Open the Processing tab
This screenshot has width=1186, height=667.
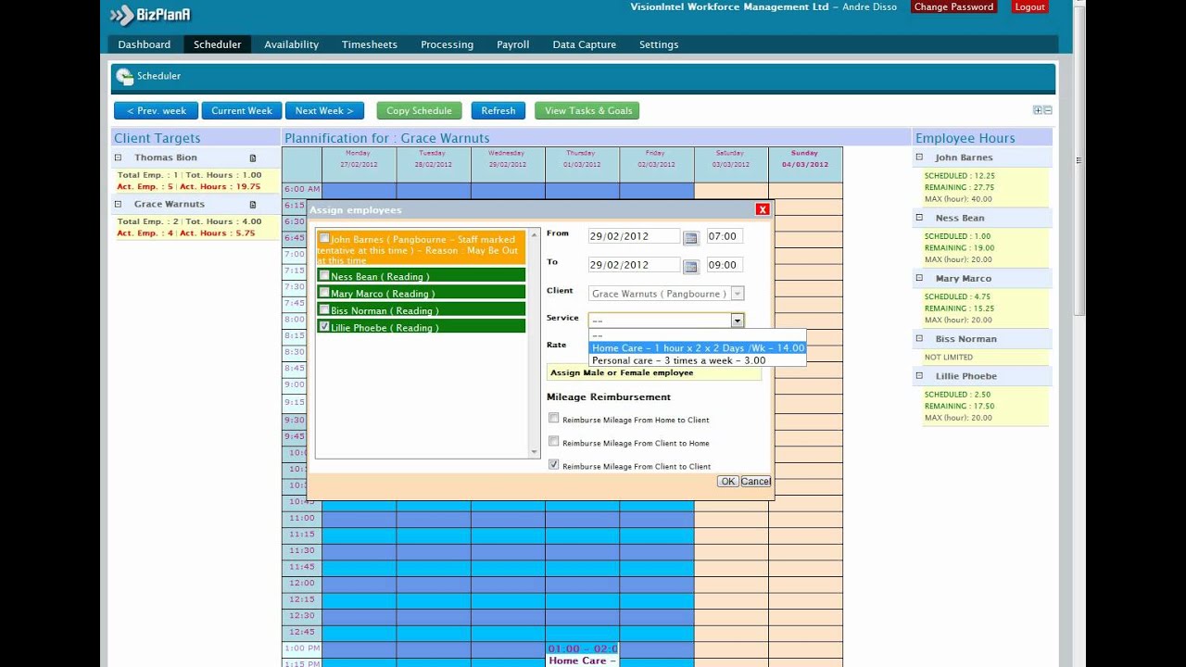447,44
